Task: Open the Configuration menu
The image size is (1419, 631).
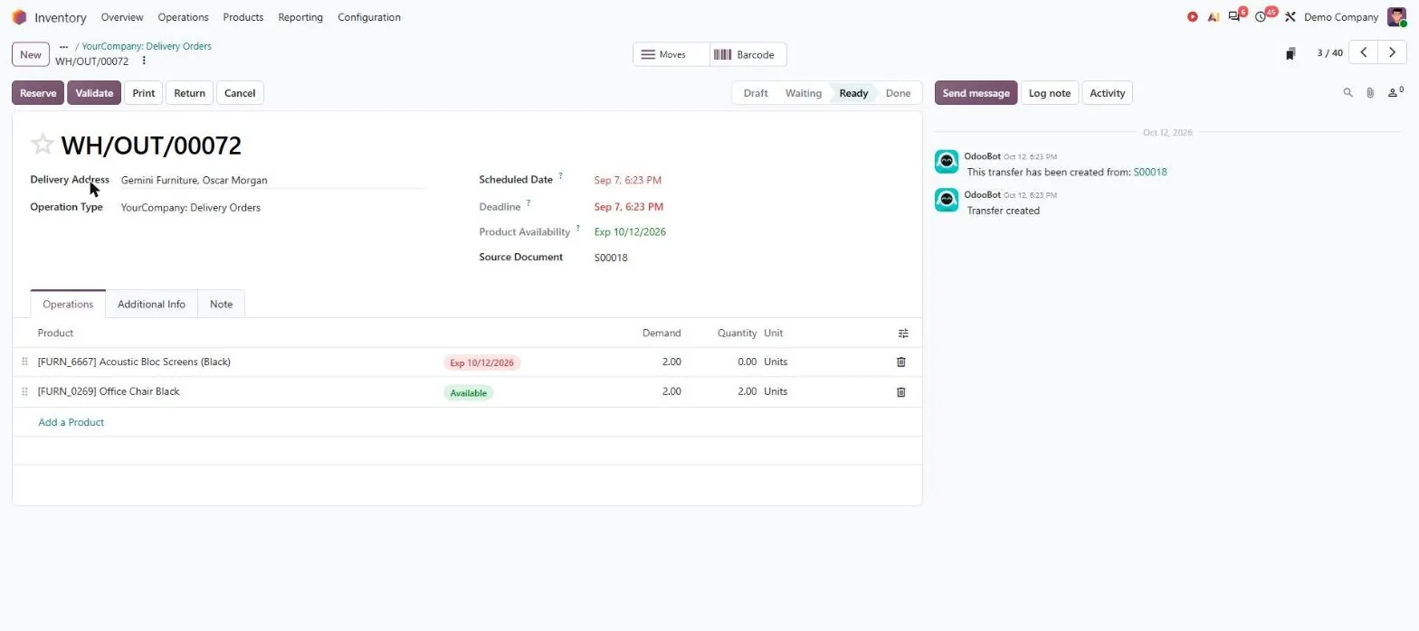Action: coord(369,17)
